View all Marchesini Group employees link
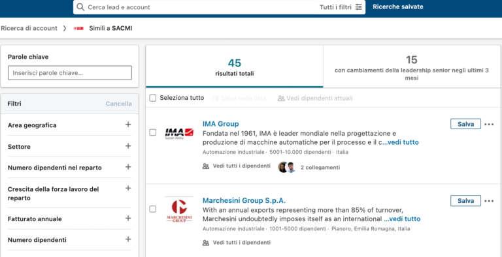The height and width of the screenshot is (257, 502). (242, 243)
